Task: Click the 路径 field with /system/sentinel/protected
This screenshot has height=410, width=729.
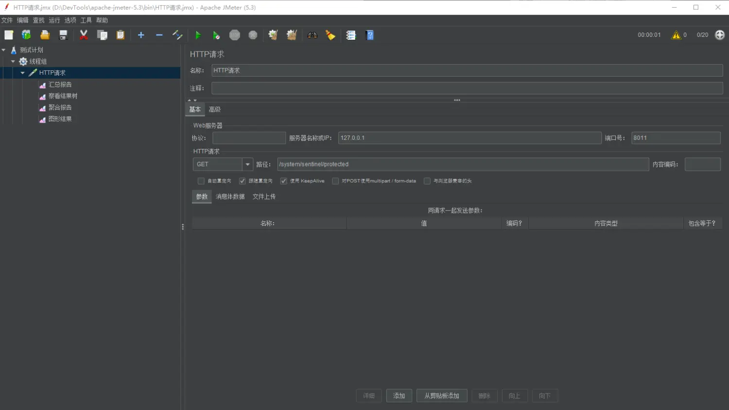Action: point(463,164)
